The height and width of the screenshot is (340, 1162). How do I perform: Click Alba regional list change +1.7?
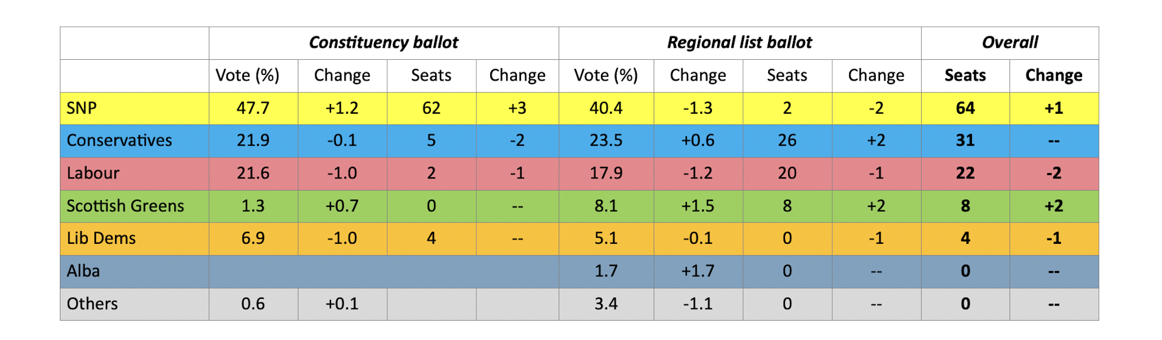(698, 271)
